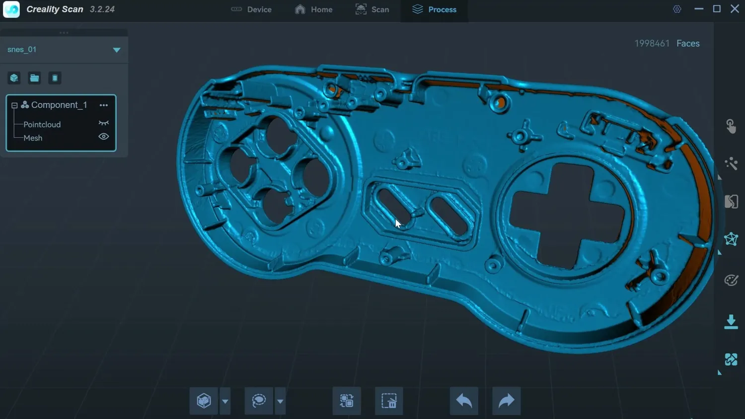
Task: Open the lasso selection dropdown arrow
Action: (x=280, y=401)
